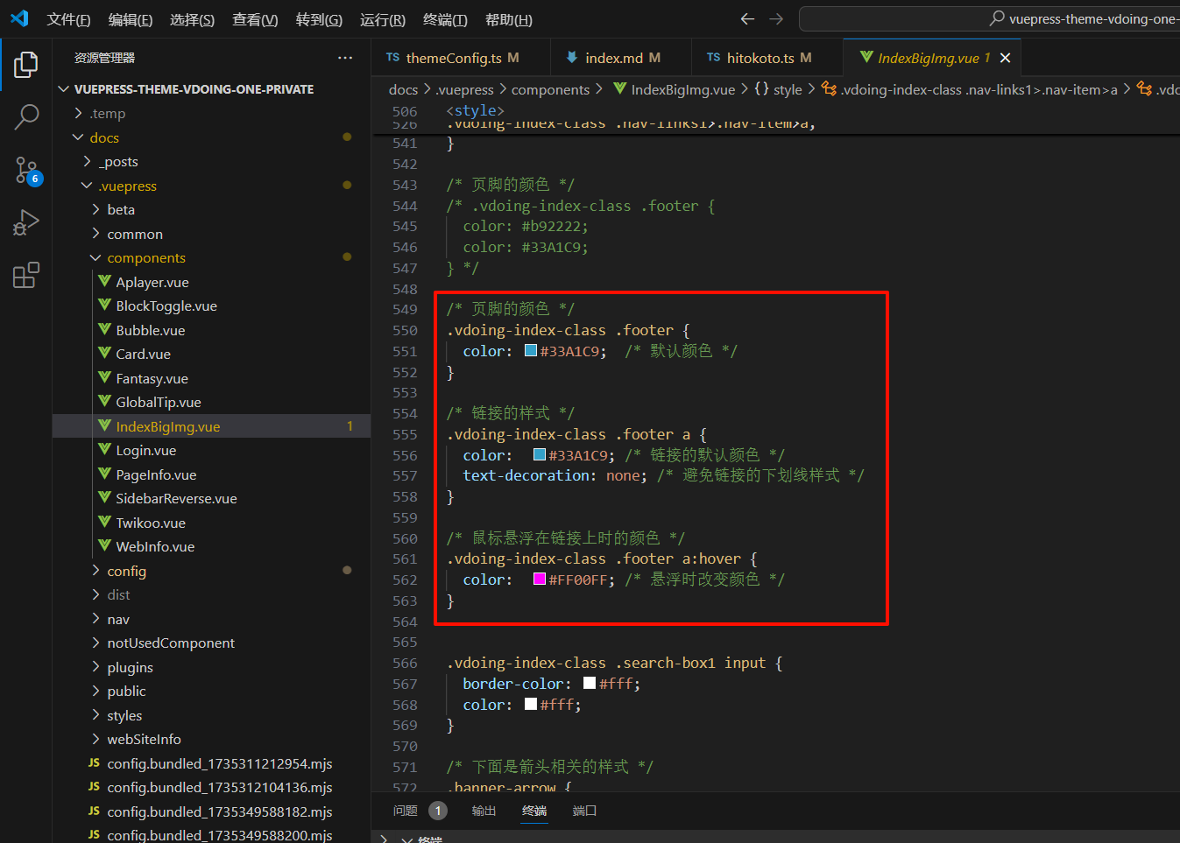Open Source Control view with badge 6

point(26,170)
